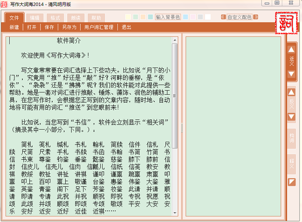This screenshot has width=302, height=222.
Task: Click the editor vertical scrollbar thumb
Action: [175, 96]
